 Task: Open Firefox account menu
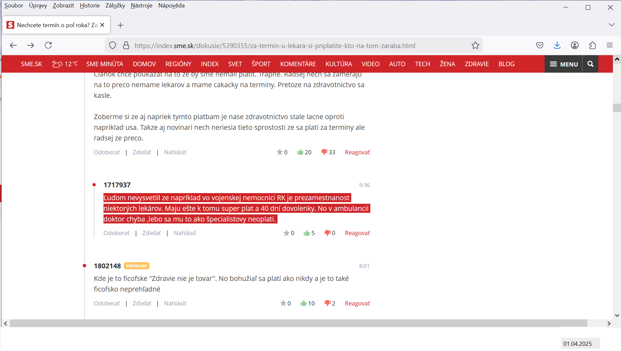point(575,46)
